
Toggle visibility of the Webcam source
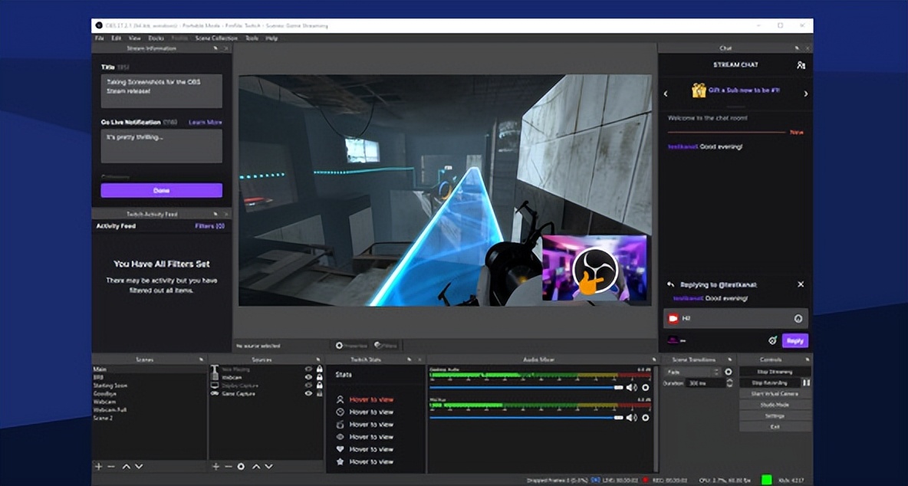tap(308, 377)
